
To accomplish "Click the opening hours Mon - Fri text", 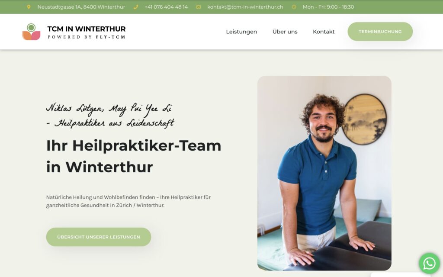I will [x=328, y=7].
